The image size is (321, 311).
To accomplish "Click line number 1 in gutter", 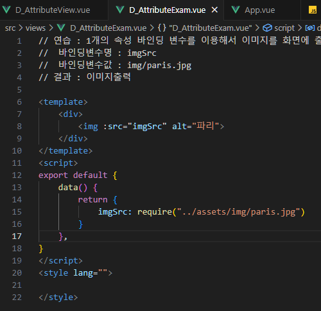I will point(19,41).
